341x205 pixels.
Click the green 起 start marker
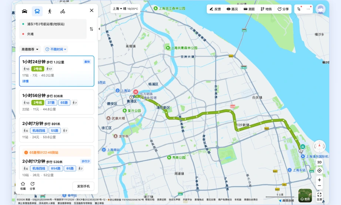click(x=303, y=147)
